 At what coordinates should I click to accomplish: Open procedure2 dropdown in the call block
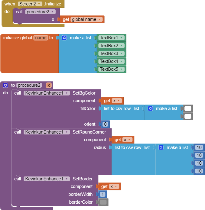(x=53, y=12)
